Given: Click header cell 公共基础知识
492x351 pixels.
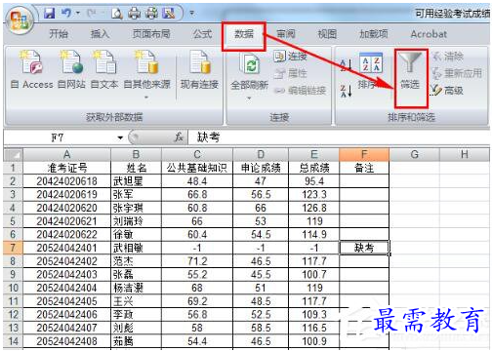Looking at the screenshot, I should (197, 168).
